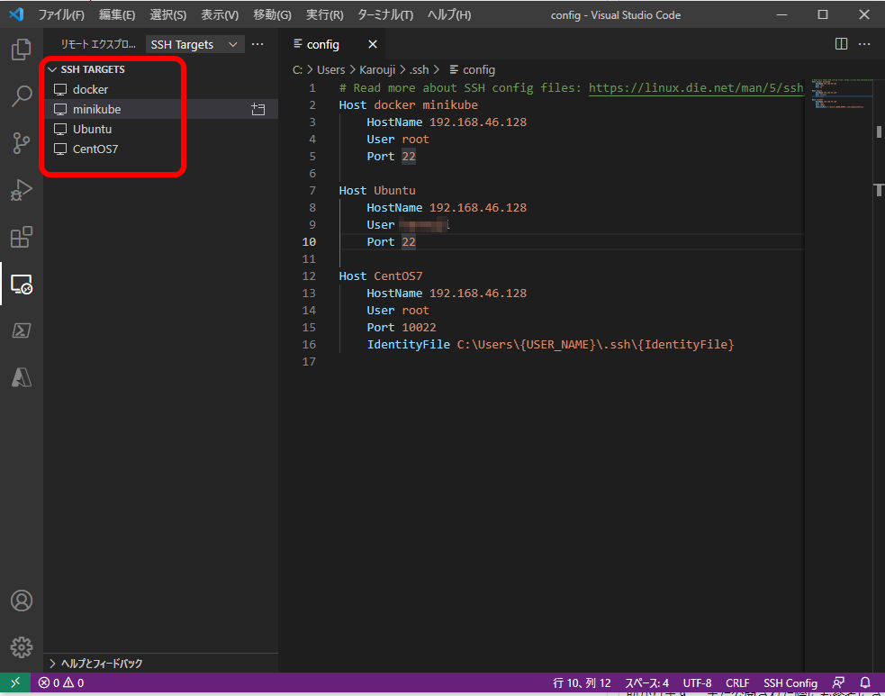Screen dimensions: 885x696
Task: Click 'HostName 192.168.46.128' on line 13
Action: pyautogui.click(x=447, y=293)
